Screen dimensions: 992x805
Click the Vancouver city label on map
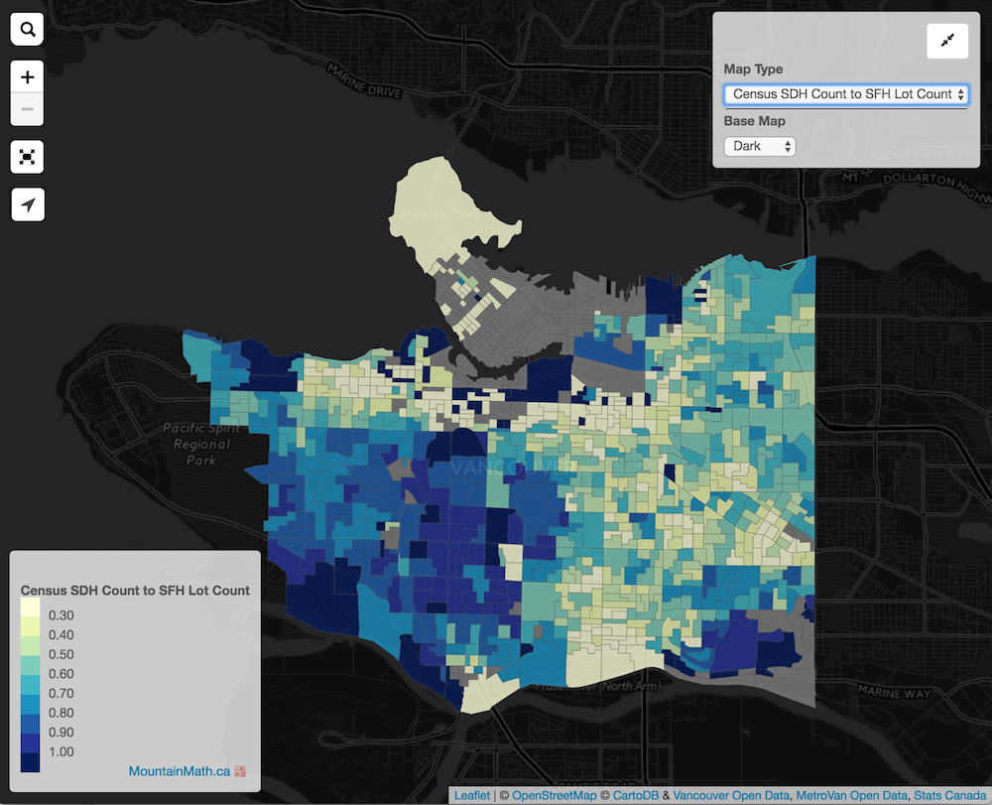[513, 468]
